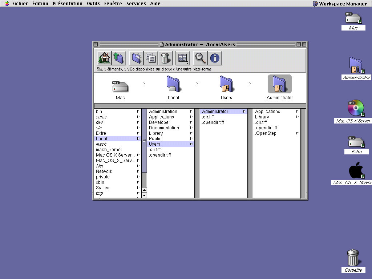Click the Home house icon in toolbar

tap(104, 58)
